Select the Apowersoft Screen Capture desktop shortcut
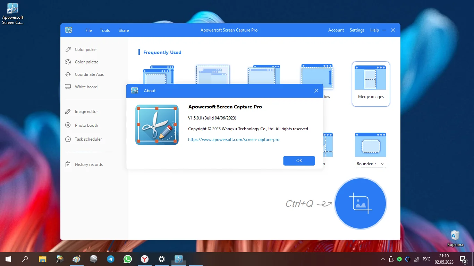474x266 pixels. click(x=13, y=14)
